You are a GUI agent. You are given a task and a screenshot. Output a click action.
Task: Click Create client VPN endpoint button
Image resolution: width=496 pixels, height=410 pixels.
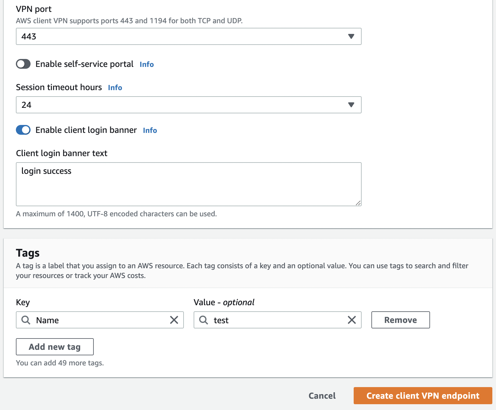point(423,396)
